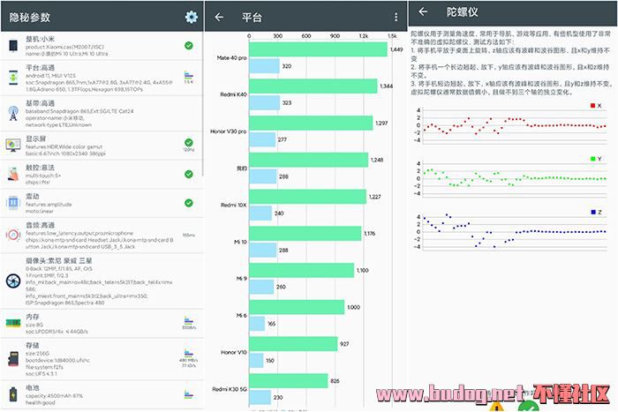This screenshot has width=618, height=412.
Task: Go back using arrow in 平台 header
Action: [219, 17]
